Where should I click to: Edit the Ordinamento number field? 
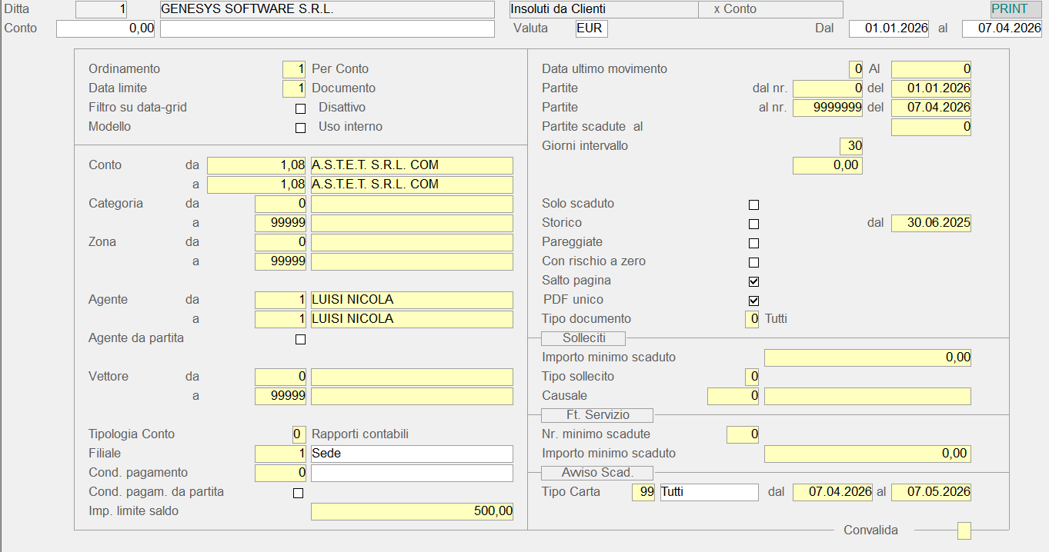[x=294, y=69]
